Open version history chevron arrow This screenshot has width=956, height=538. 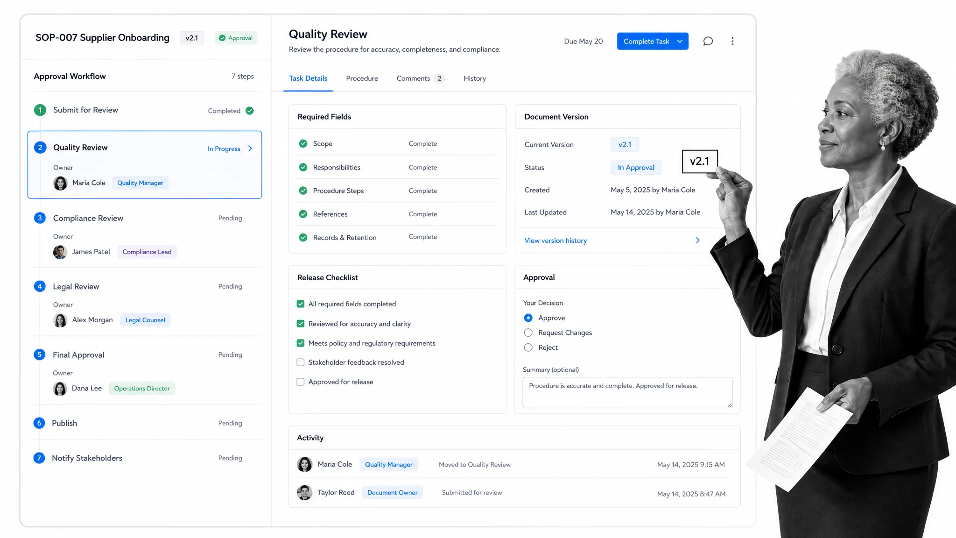697,240
